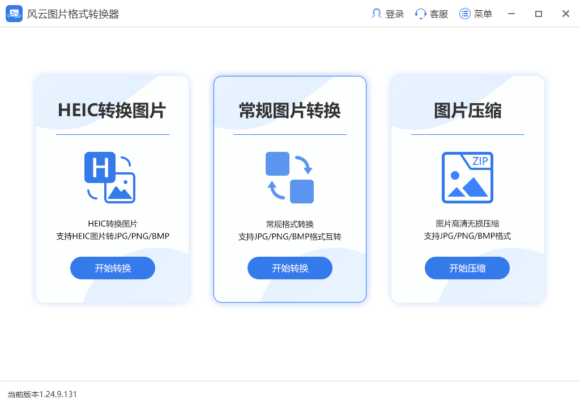Click the ZIP image compression icon

pos(467,177)
